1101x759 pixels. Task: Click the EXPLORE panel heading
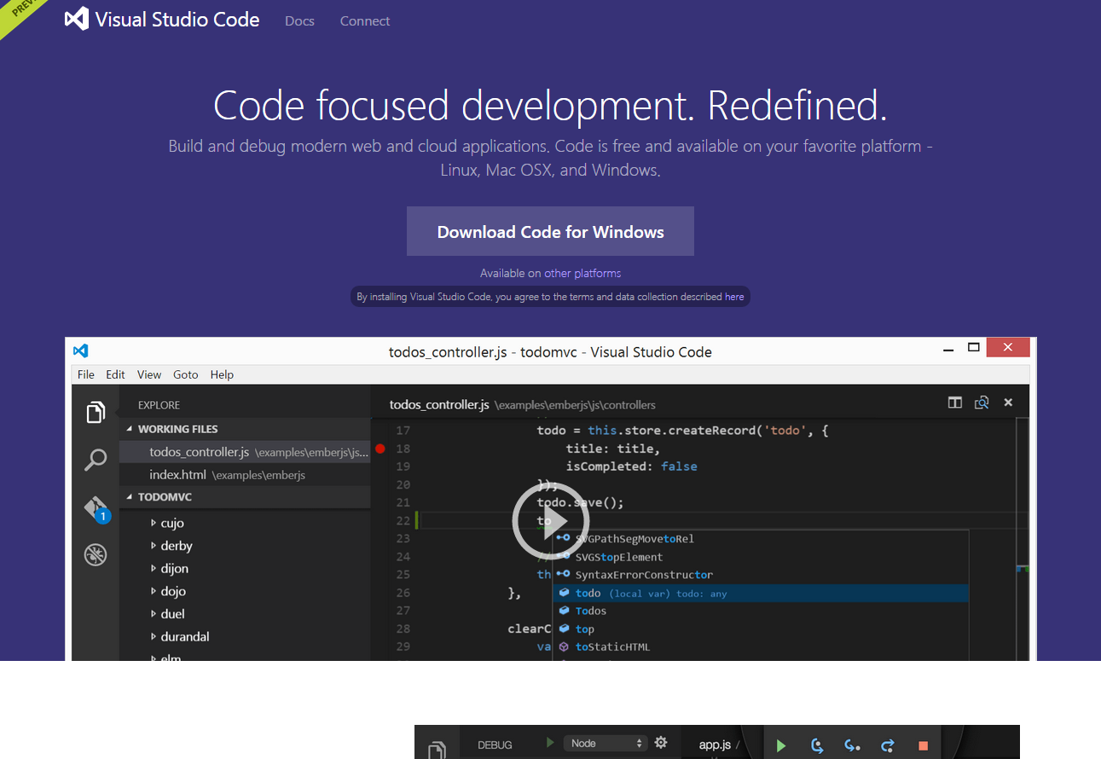pyautogui.click(x=159, y=405)
